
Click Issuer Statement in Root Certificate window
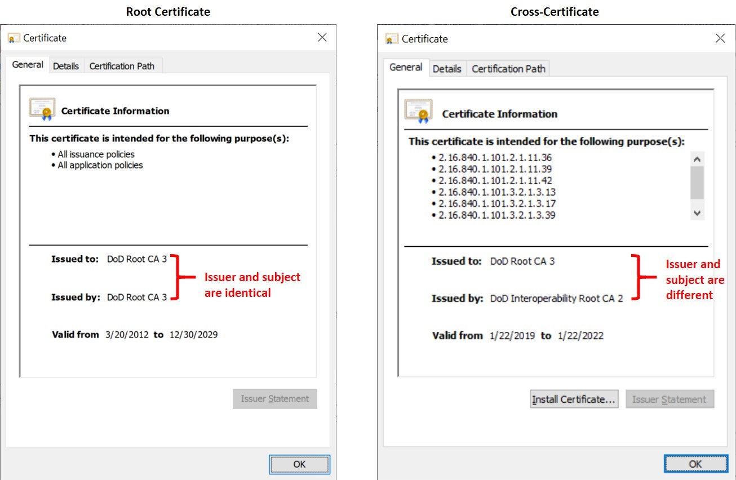pos(275,399)
